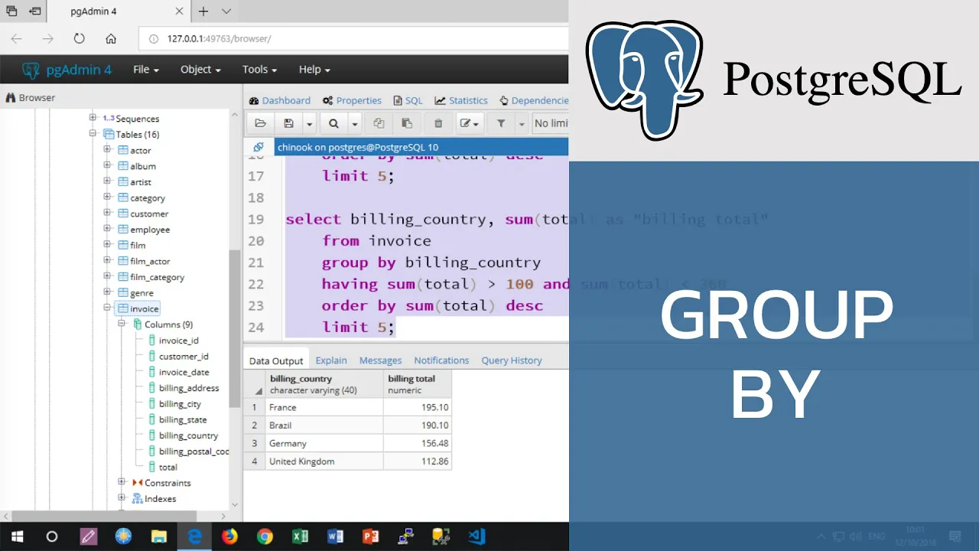
Task: Select the 156.48 value cell
Action: [x=418, y=443]
